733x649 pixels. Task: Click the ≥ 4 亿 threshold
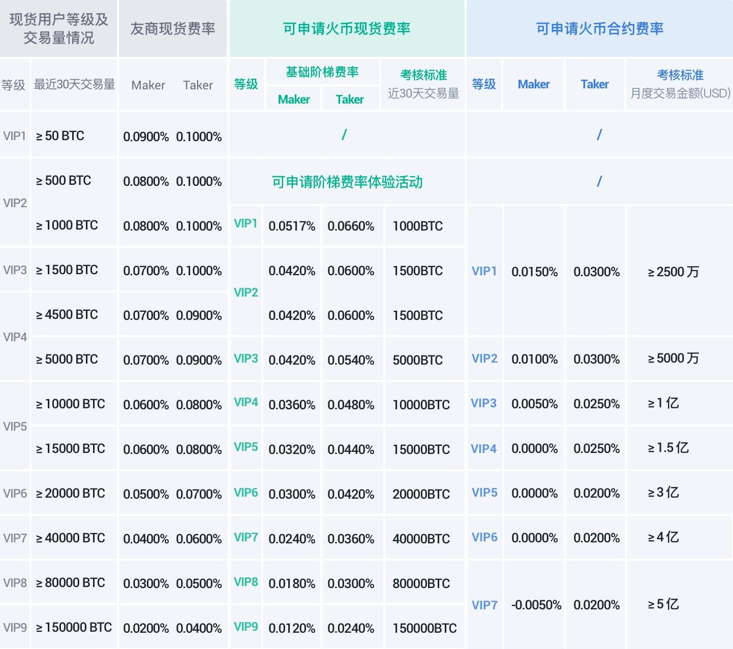[663, 537]
